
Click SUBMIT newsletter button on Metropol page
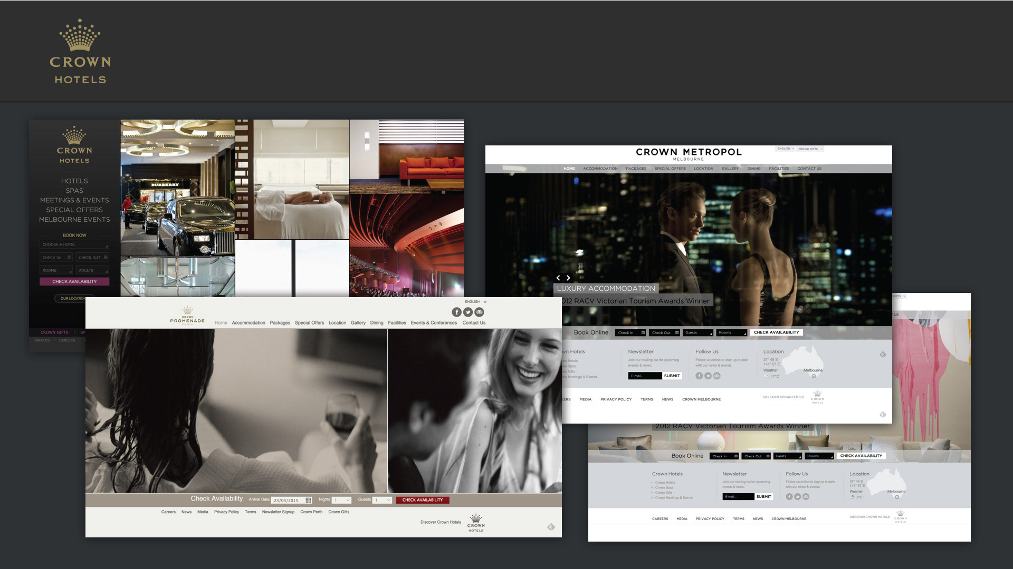tap(672, 376)
